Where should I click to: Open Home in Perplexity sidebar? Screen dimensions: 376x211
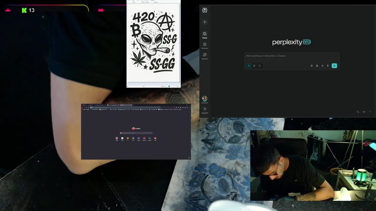click(205, 35)
